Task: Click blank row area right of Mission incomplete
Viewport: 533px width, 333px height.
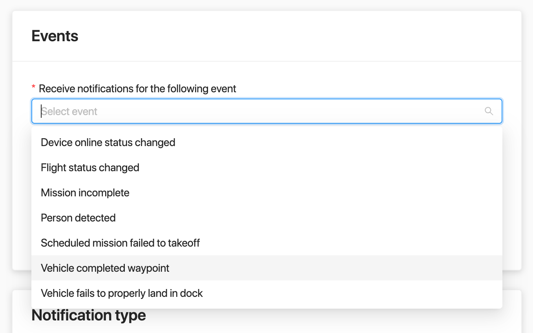Action: 314,193
